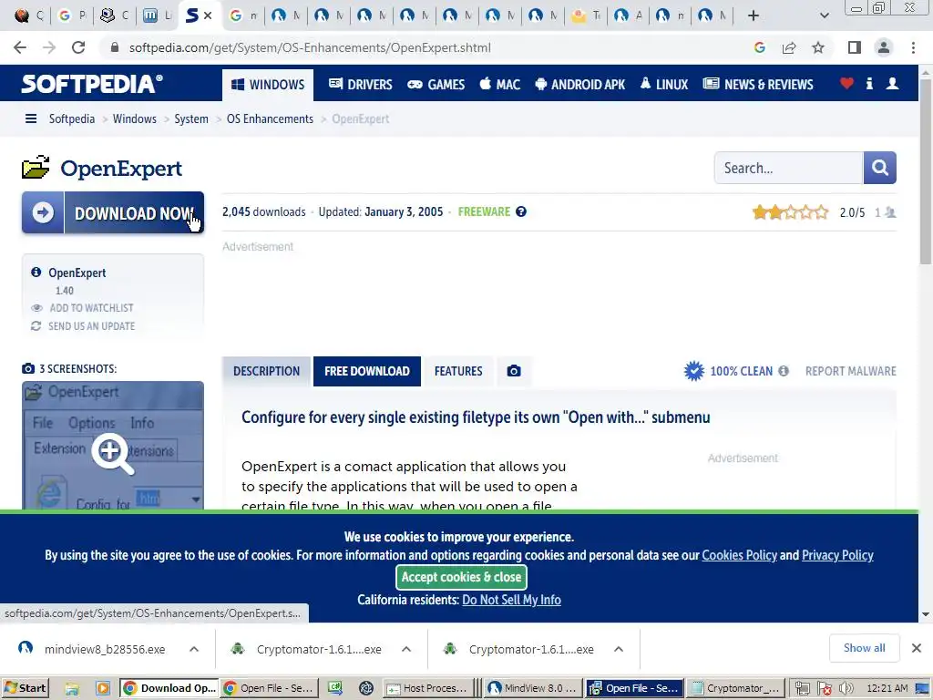933x700 pixels.
Task: Click in the Search input field
Action: 789,168
